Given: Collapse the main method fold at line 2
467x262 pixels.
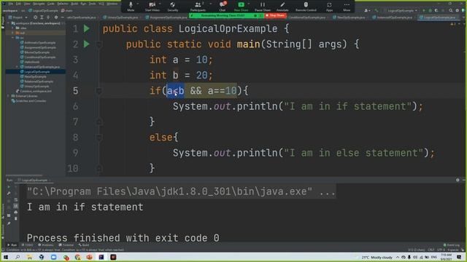Looking at the screenshot, I should click(x=99, y=44).
